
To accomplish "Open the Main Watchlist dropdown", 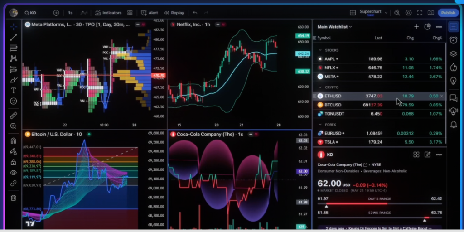I will 335,27.
